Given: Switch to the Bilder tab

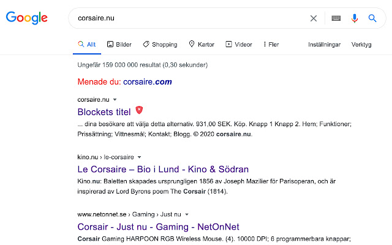Looking at the screenshot, I should coord(119,44).
